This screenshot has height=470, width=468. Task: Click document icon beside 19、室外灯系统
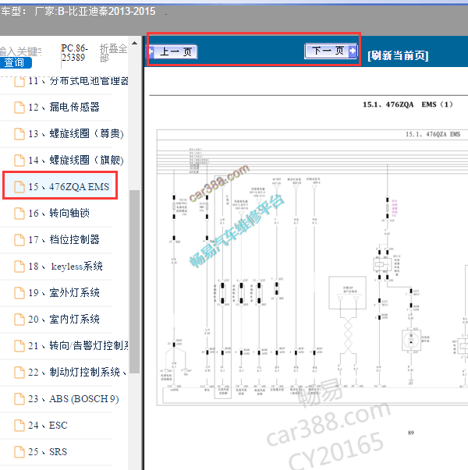[x=19, y=293]
